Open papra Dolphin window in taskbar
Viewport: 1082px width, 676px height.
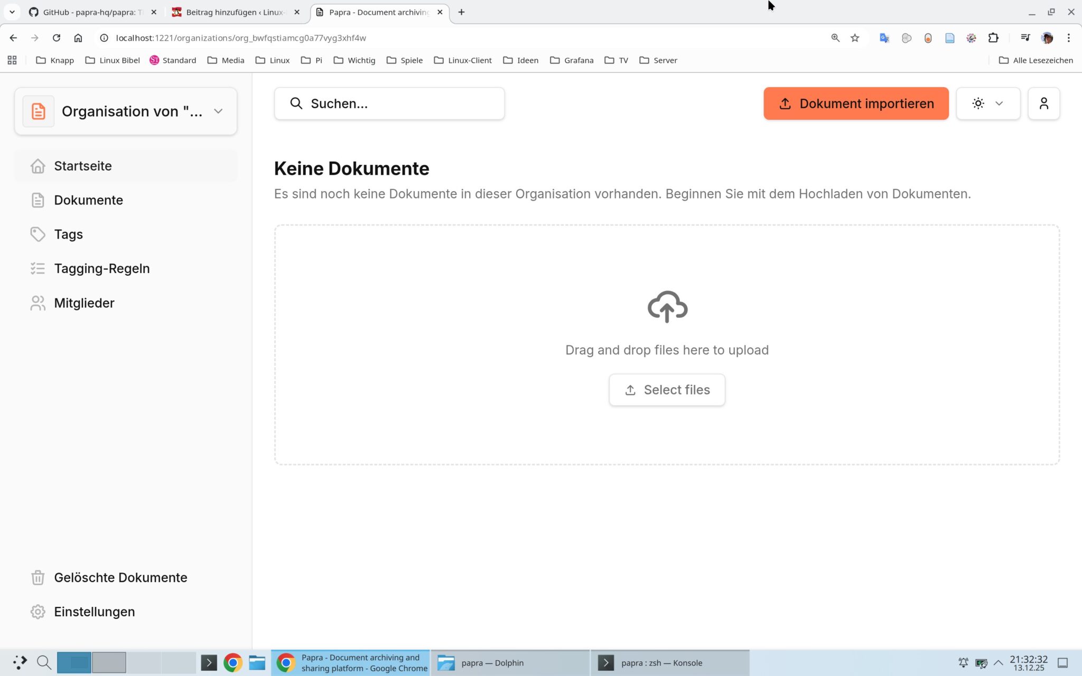(x=510, y=663)
